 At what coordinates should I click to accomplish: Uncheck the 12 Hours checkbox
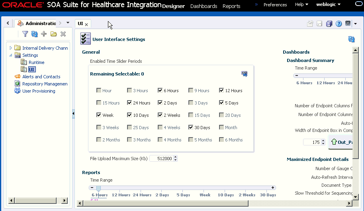coord(221,90)
